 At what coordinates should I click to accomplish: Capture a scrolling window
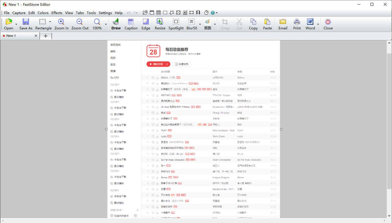click(x=185, y=13)
